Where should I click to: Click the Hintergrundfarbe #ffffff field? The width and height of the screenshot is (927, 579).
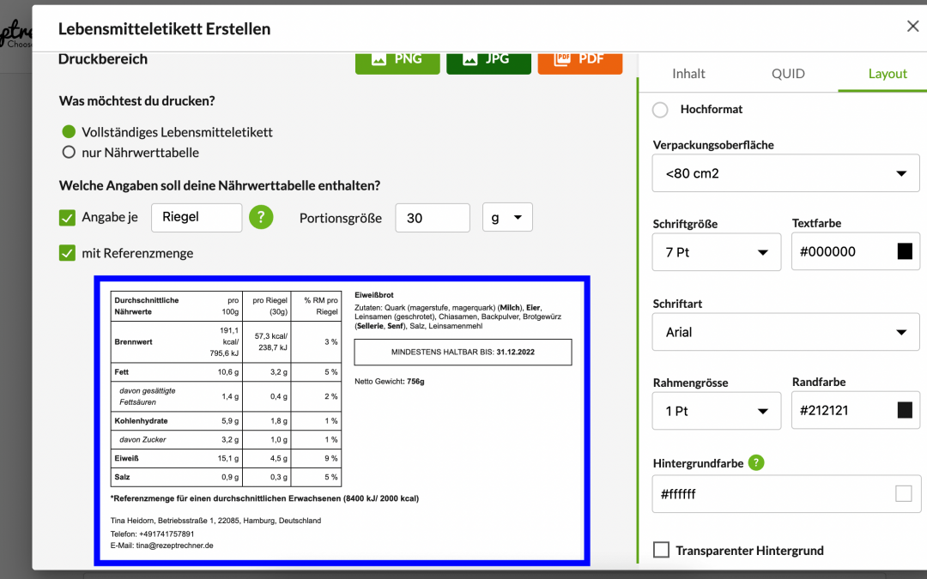point(786,494)
